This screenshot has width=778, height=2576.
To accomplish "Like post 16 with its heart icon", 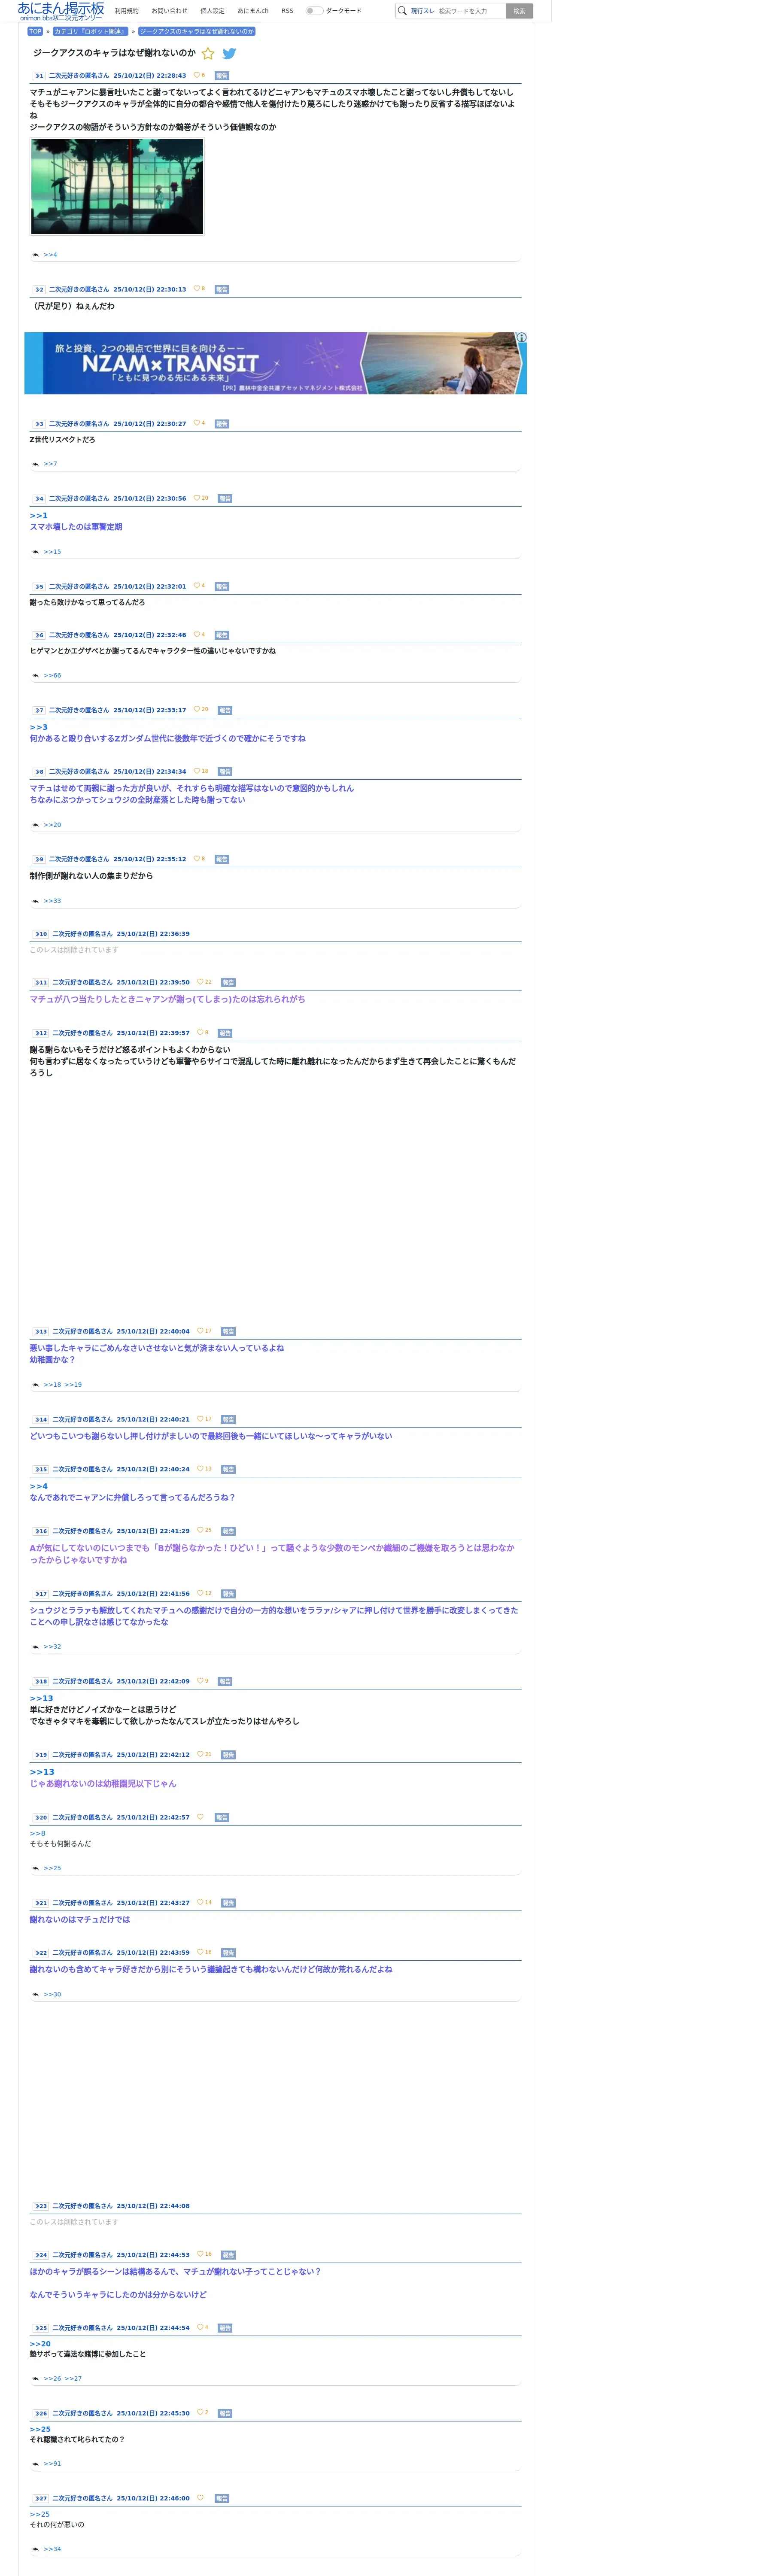I will click(200, 1531).
